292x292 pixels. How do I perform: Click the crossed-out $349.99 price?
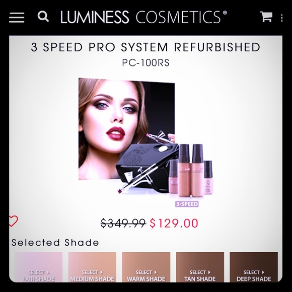[x=123, y=223]
